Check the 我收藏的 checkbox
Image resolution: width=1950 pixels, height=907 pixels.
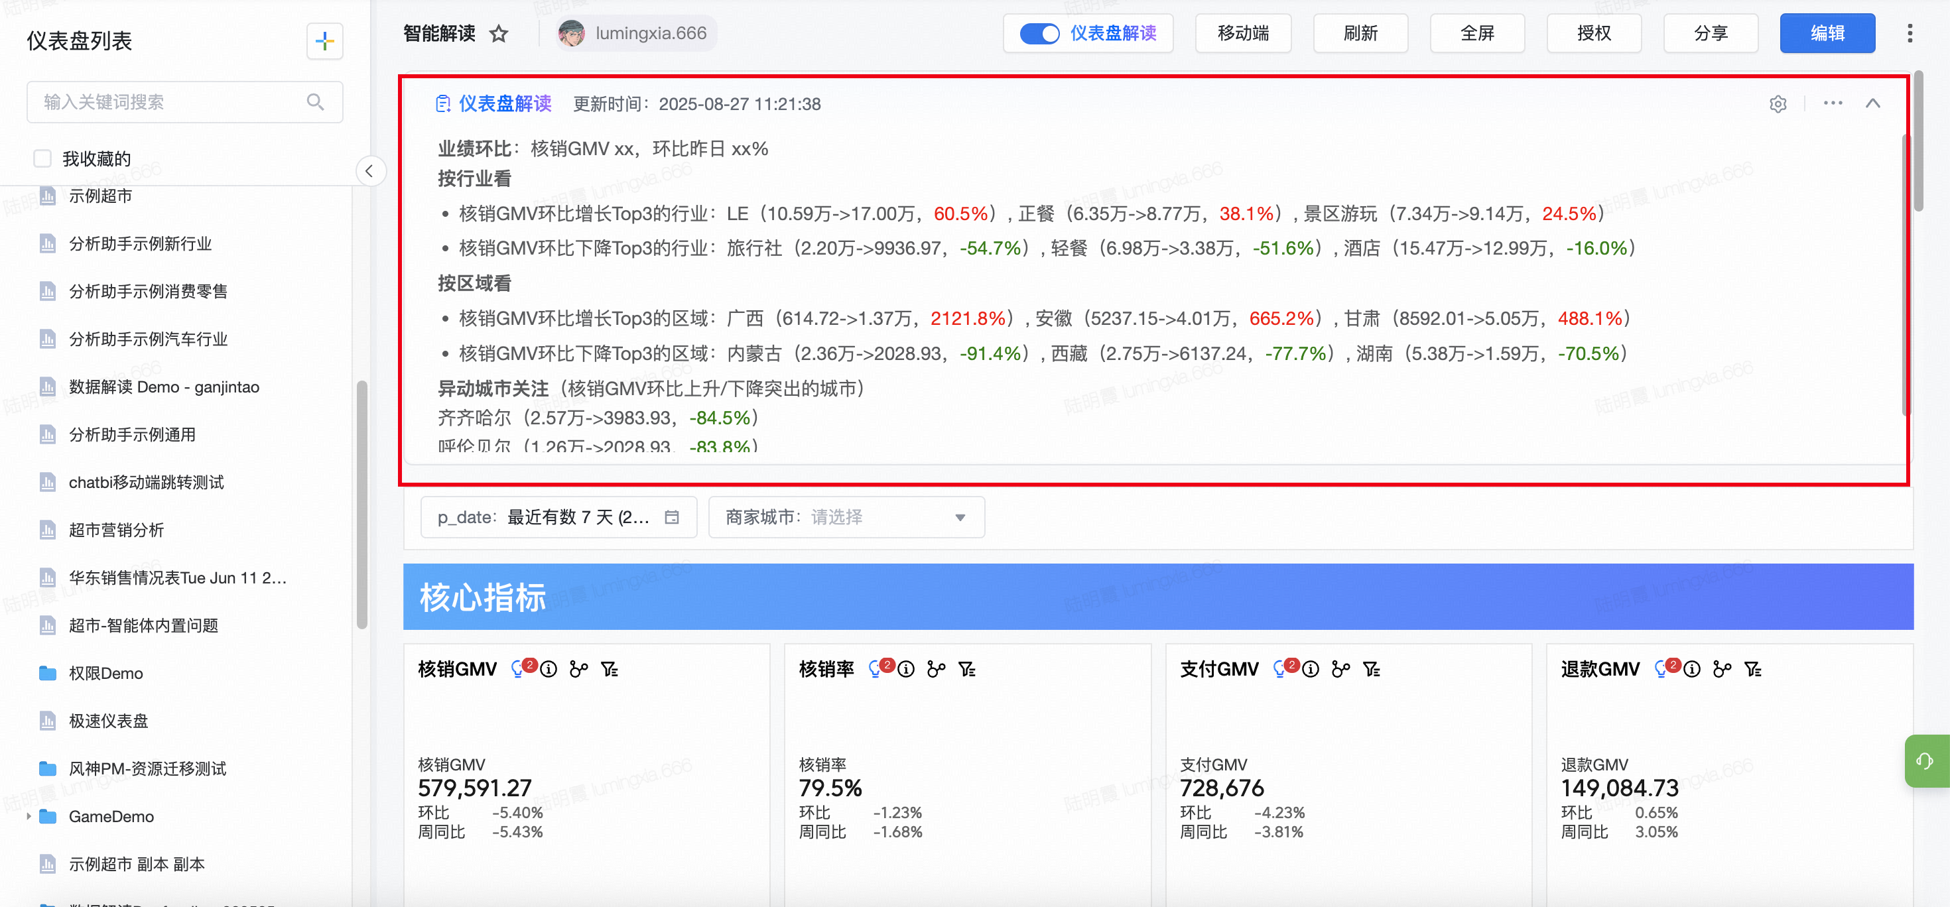point(42,158)
